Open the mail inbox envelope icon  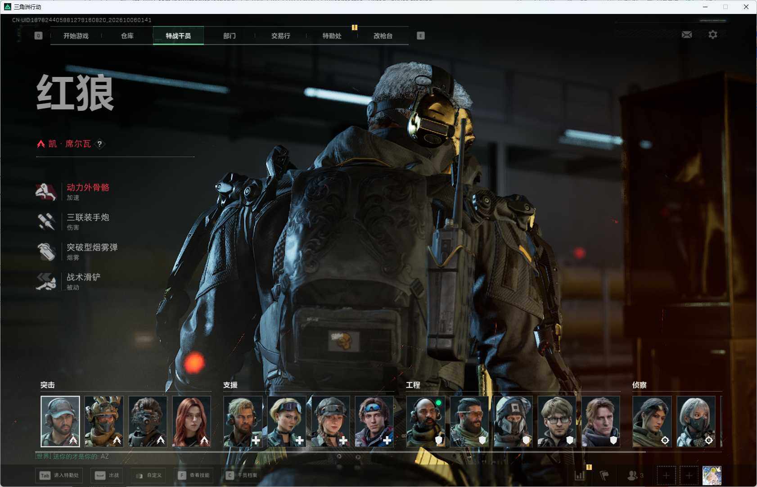click(687, 35)
